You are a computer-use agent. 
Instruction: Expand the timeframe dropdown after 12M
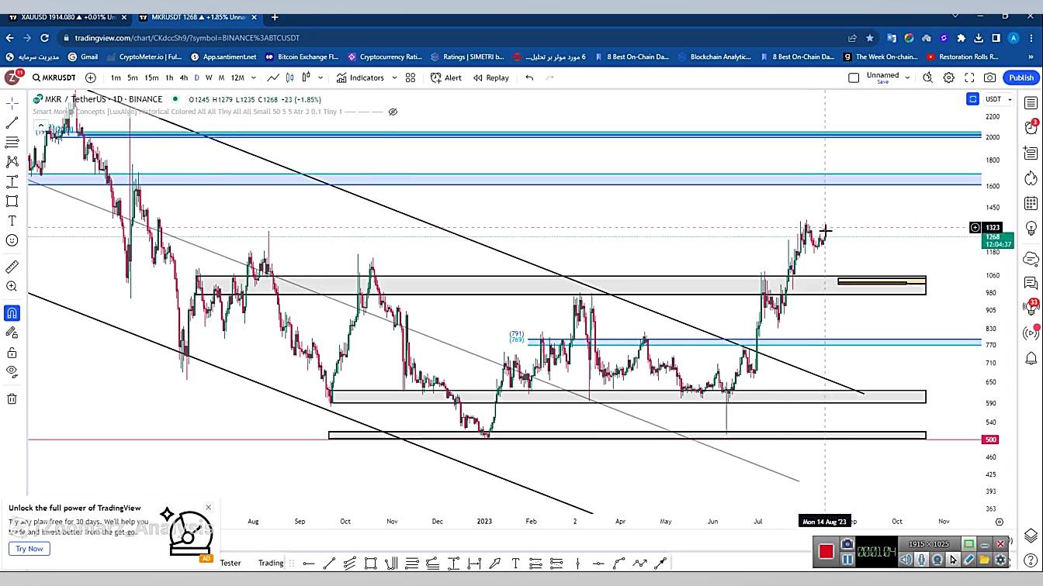[x=253, y=78]
